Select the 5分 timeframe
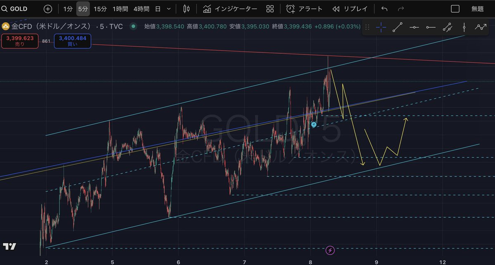 click(x=83, y=9)
